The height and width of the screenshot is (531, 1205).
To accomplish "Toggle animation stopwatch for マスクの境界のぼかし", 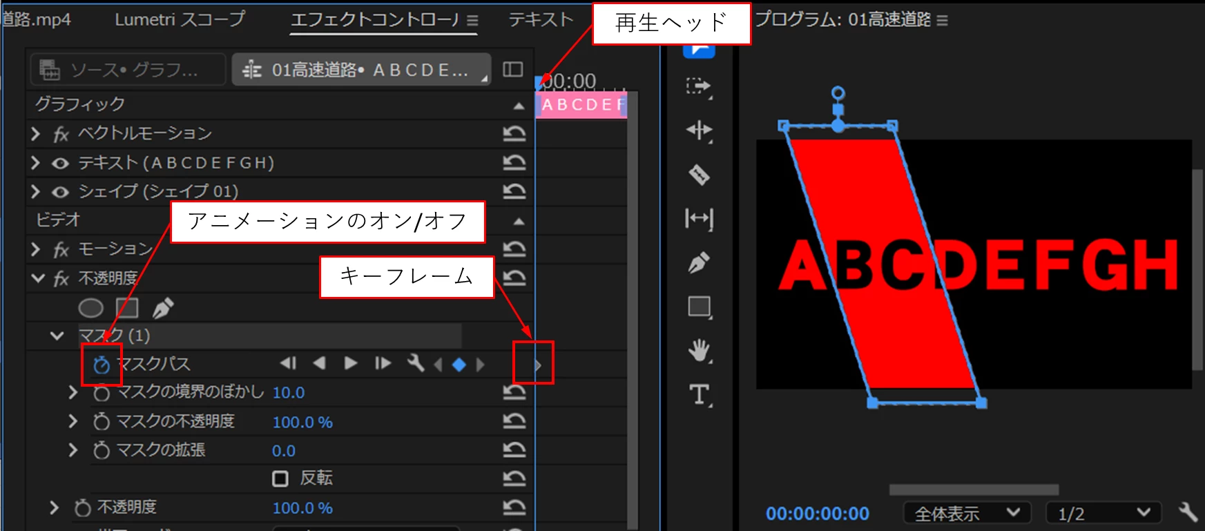I will coord(102,392).
